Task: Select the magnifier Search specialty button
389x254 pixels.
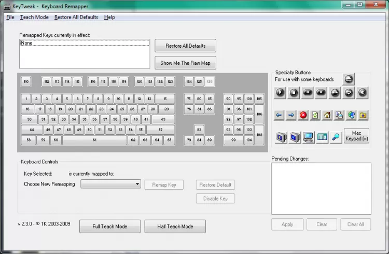Action: [336, 137]
